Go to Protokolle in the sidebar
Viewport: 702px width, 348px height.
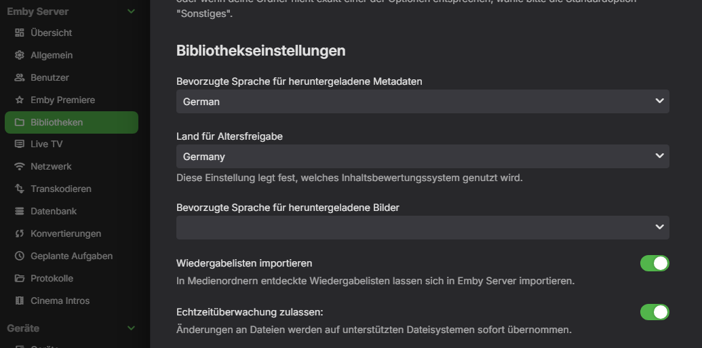point(52,278)
